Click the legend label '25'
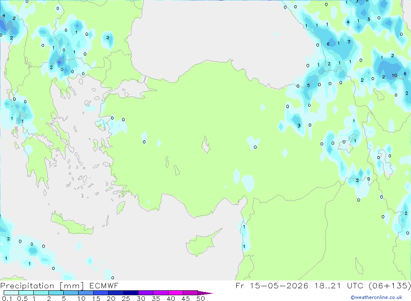411x301 pixels. pyautogui.click(x=126, y=299)
